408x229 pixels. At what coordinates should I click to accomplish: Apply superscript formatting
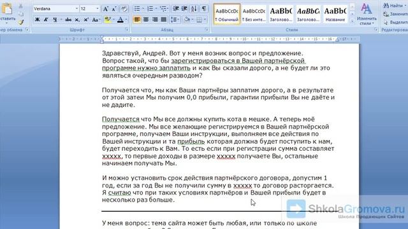(x=86, y=20)
